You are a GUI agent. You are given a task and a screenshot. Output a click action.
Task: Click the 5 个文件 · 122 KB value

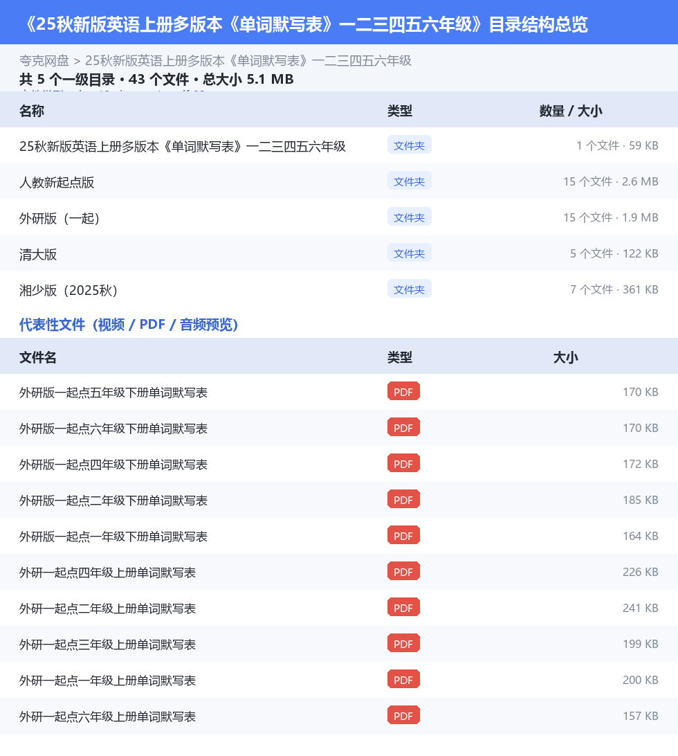pos(614,253)
